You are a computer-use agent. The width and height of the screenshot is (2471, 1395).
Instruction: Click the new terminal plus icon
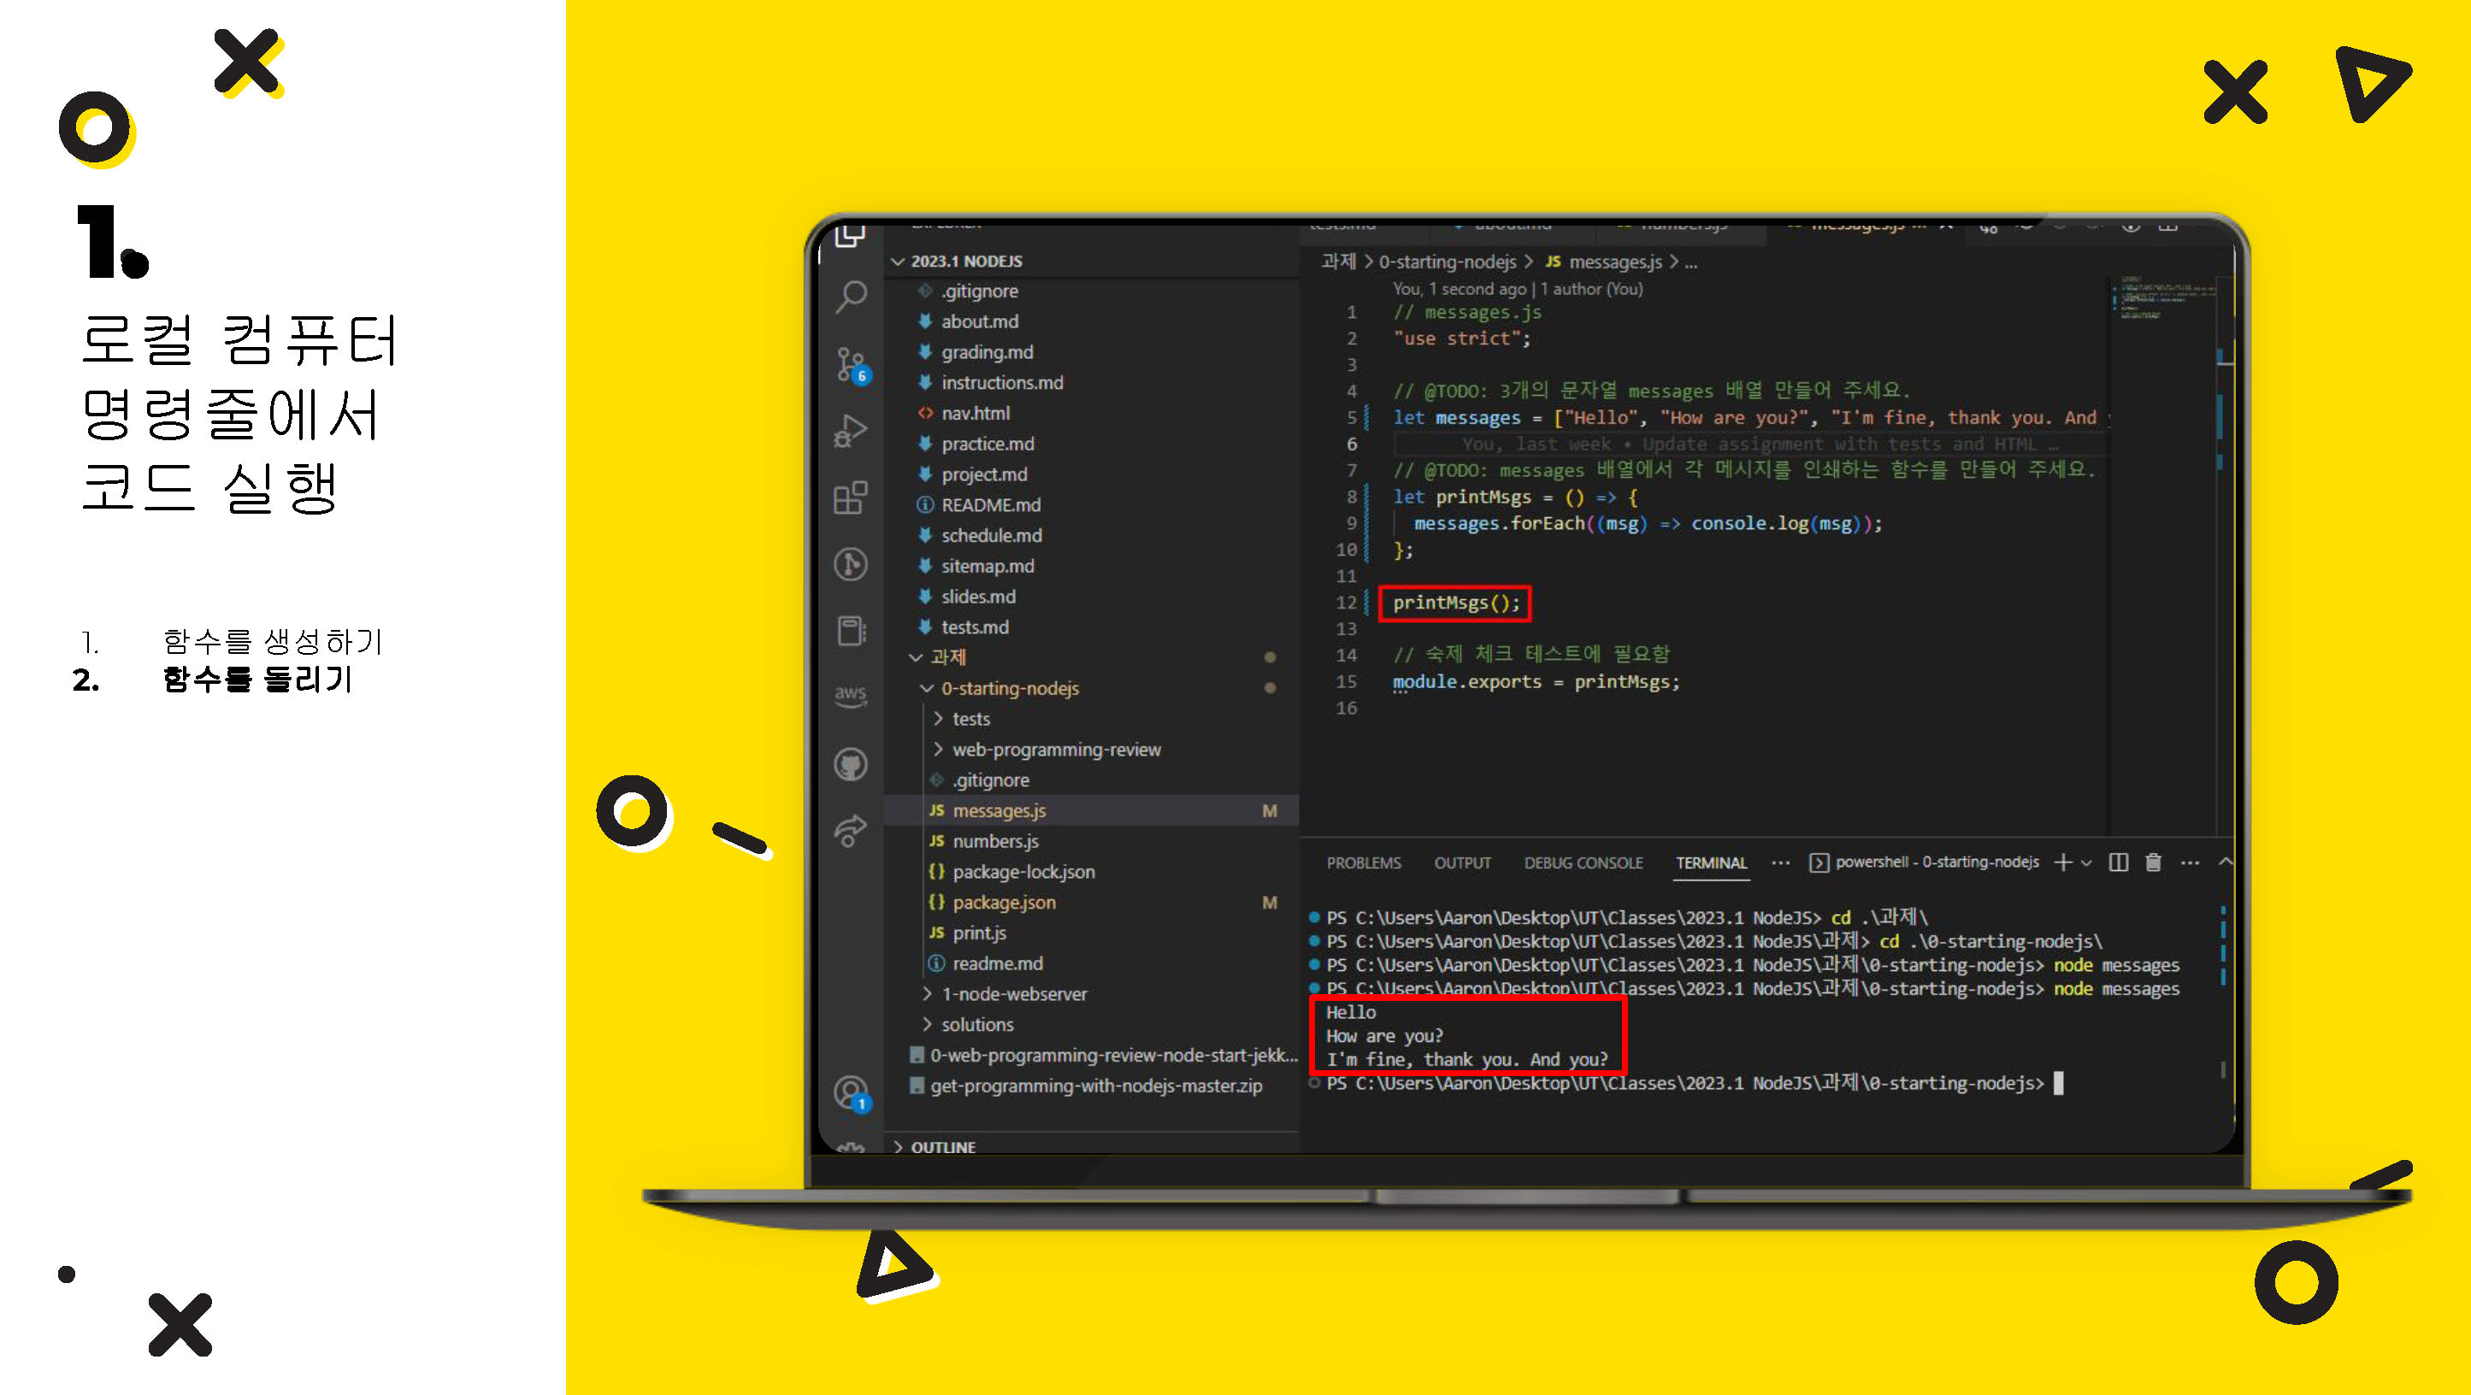(2062, 862)
